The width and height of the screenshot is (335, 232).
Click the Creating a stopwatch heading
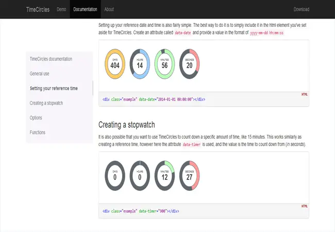(x=126, y=125)
